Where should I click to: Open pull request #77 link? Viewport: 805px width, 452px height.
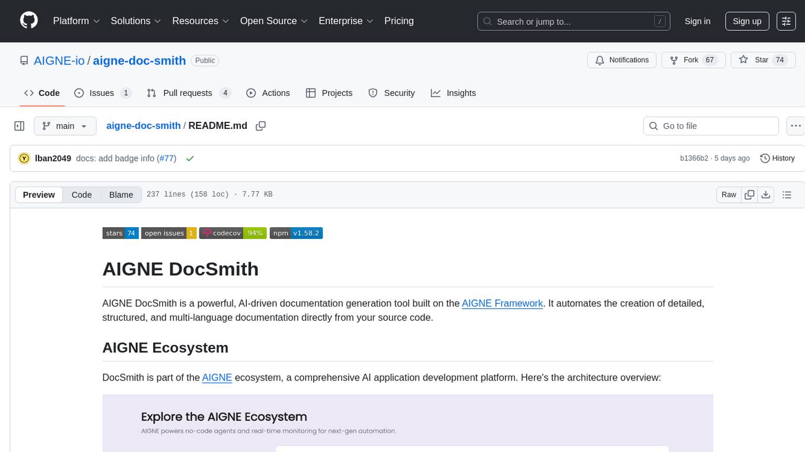tap(166, 158)
